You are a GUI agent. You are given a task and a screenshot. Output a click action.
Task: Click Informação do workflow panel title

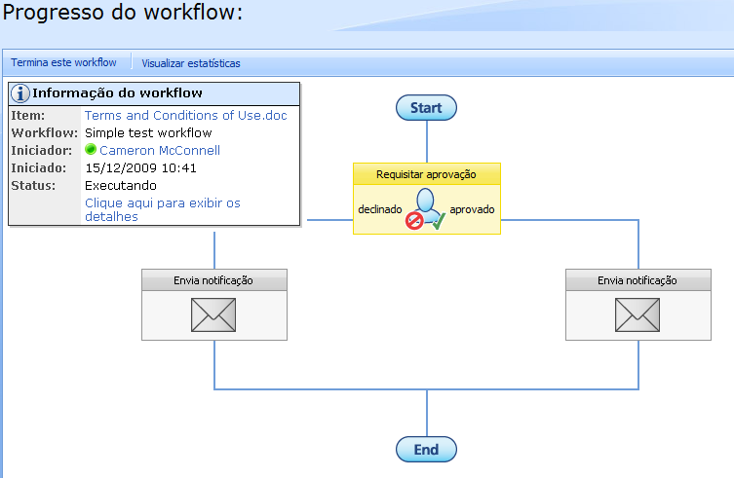[117, 93]
